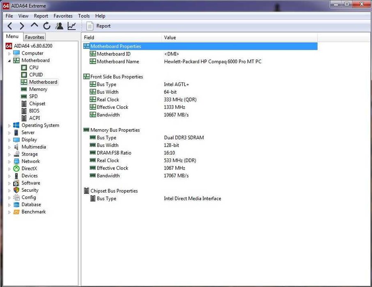Select the Software tree item
Screen dimensions: 372x287
31,183
